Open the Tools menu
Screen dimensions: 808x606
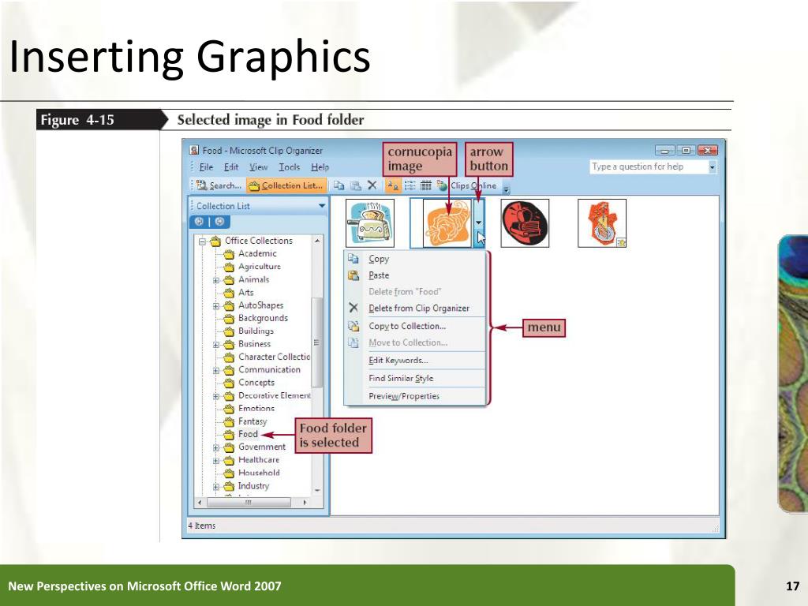289,167
